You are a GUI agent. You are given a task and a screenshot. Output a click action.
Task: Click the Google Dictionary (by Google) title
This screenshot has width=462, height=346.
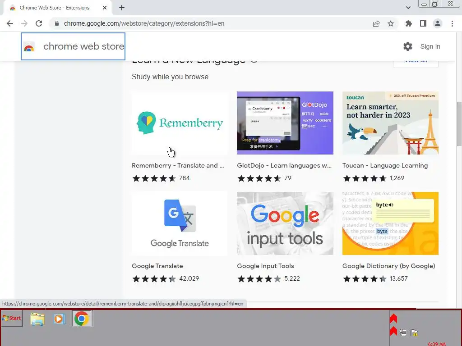click(388, 266)
